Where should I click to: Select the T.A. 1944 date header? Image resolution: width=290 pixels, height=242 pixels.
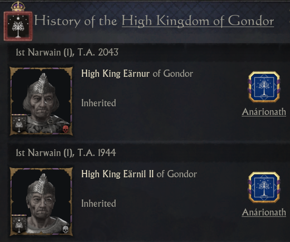click(66, 153)
